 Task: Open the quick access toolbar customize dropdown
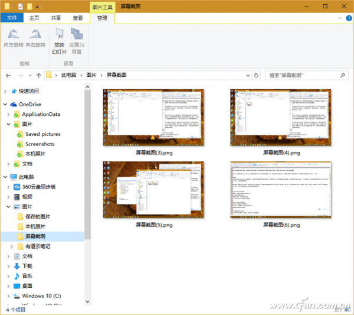[37, 7]
